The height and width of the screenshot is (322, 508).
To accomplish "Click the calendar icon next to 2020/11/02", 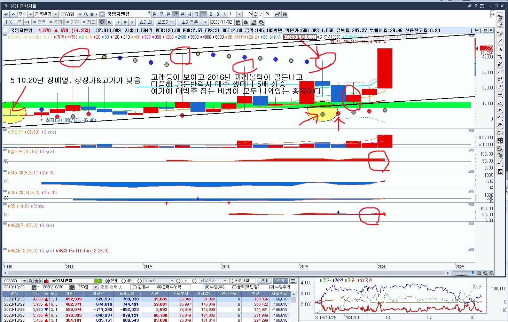I will pyautogui.click(x=238, y=22).
